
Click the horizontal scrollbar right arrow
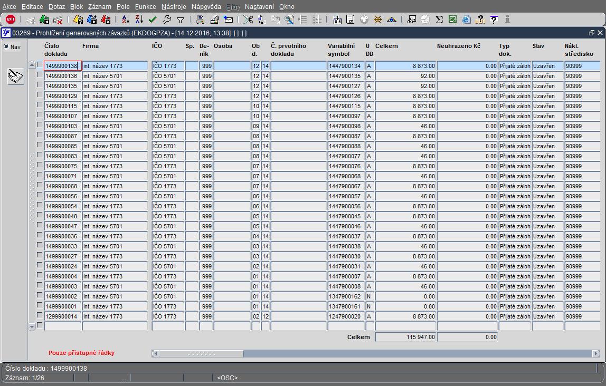point(596,353)
